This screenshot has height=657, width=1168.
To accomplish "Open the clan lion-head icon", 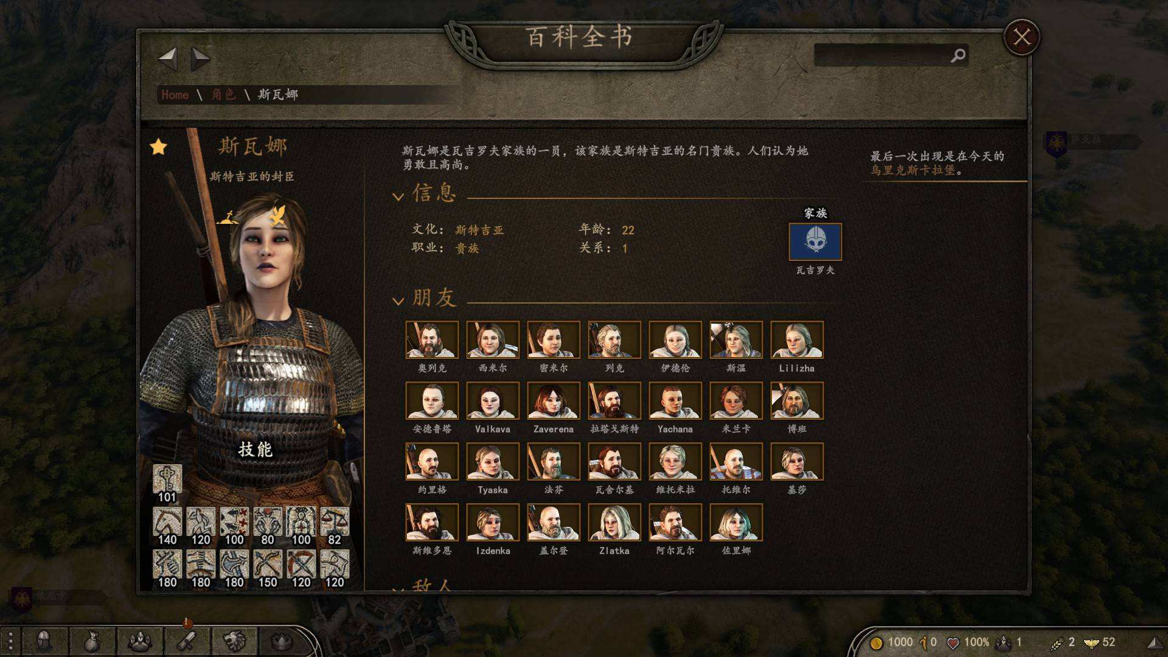I will 234,641.
